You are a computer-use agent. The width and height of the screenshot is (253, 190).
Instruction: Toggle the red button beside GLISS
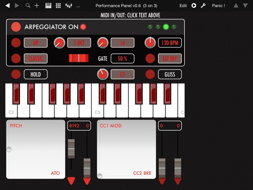pos(150,74)
